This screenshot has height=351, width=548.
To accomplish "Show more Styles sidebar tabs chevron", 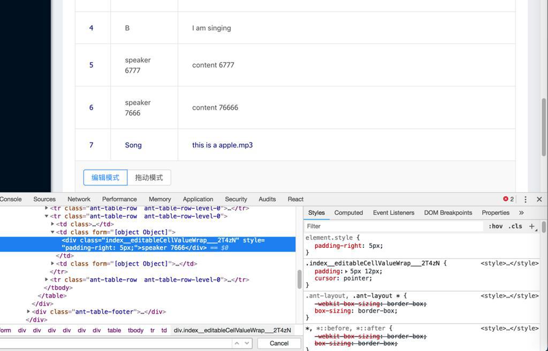I will tap(521, 213).
